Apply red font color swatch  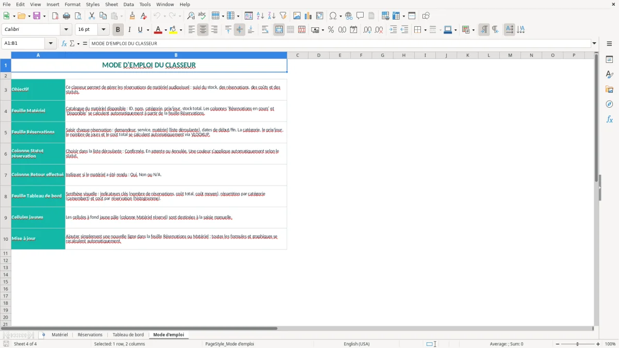pos(158,30)
